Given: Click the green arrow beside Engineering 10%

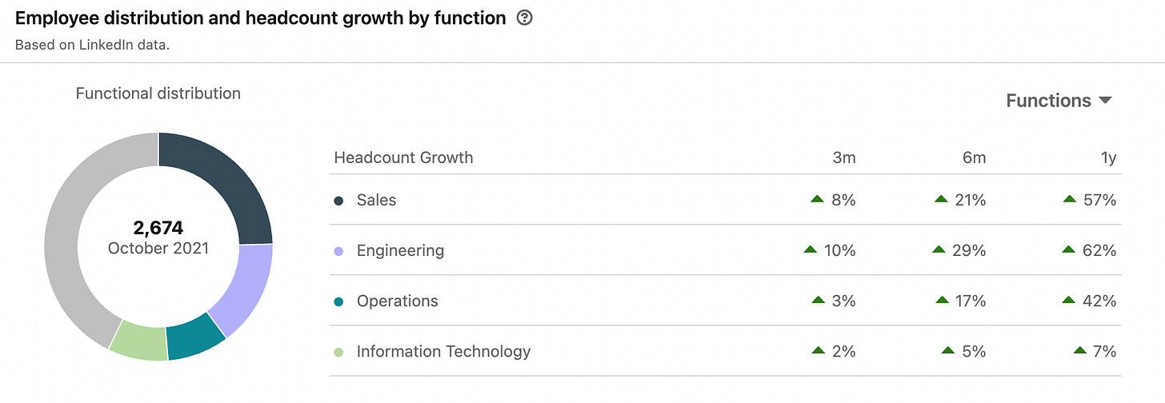Looking at the screenshot, I should coord(811,249).
